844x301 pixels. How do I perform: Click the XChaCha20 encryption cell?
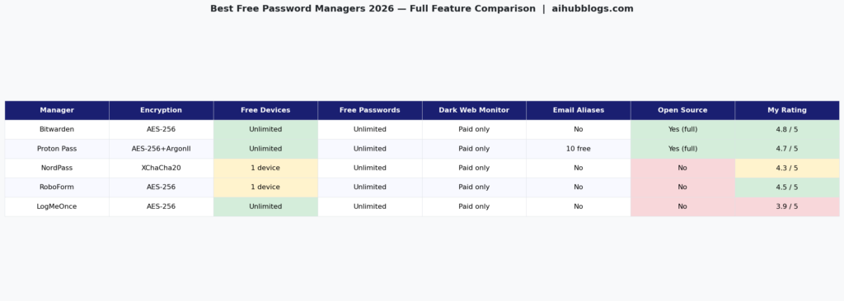click(162, 169)
